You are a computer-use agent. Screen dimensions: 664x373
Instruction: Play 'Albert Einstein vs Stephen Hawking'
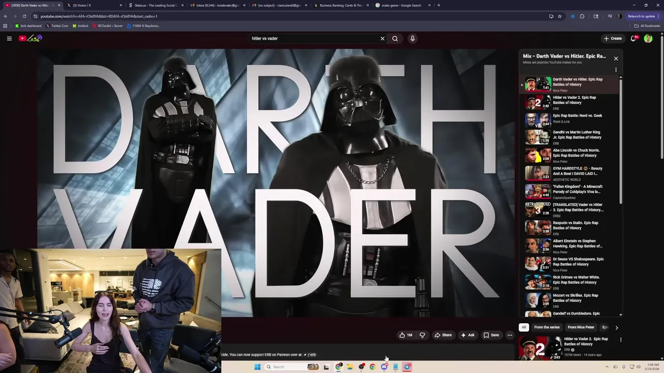570,246
